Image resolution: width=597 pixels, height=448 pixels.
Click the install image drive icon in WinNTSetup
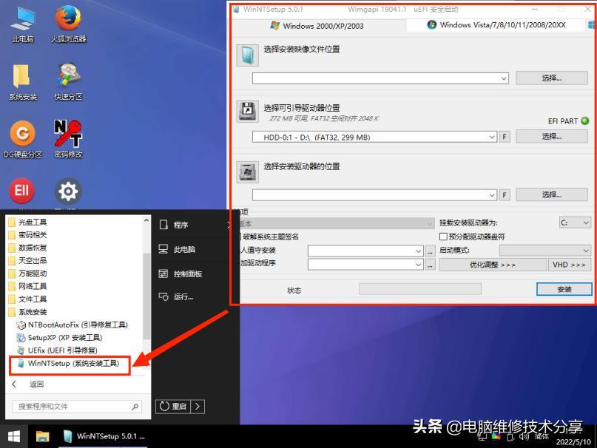pos(248,55)
